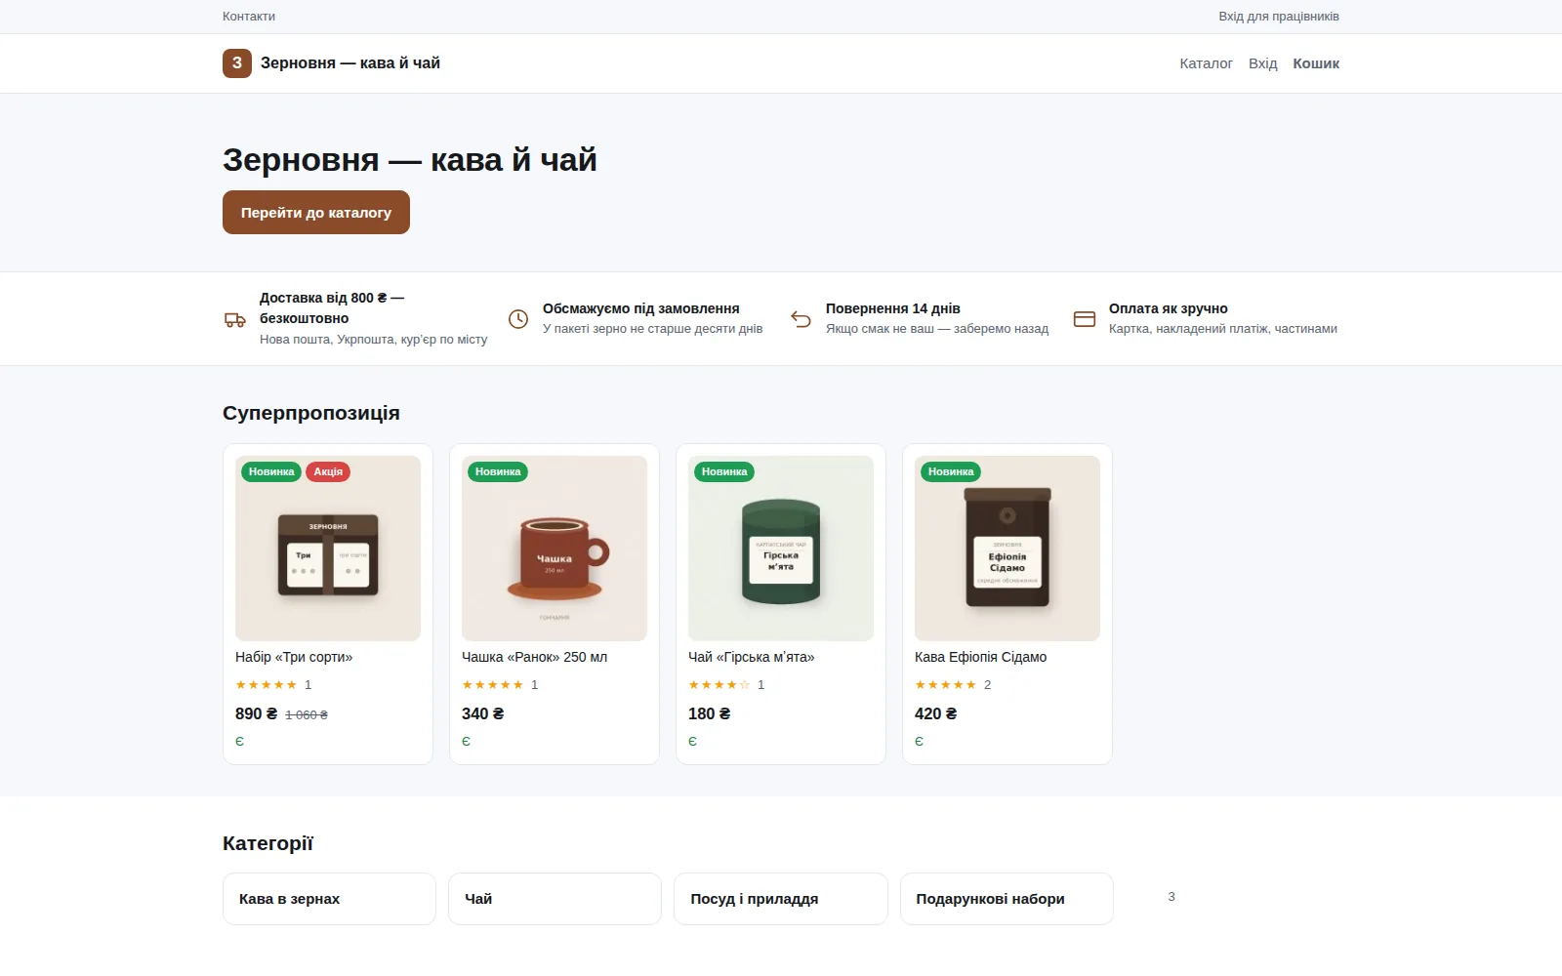
Task: Click the payment card icon beside «Оплата як зручно»
Action: [x=1085, y=319]
